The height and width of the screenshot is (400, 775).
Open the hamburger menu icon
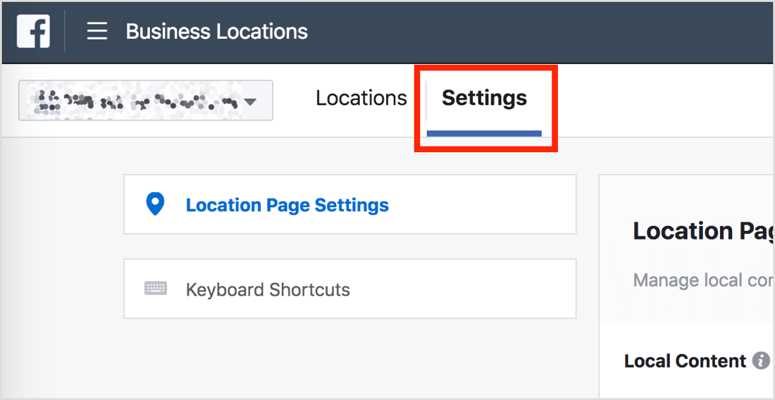pyautogui.click(x=97, y=32)
